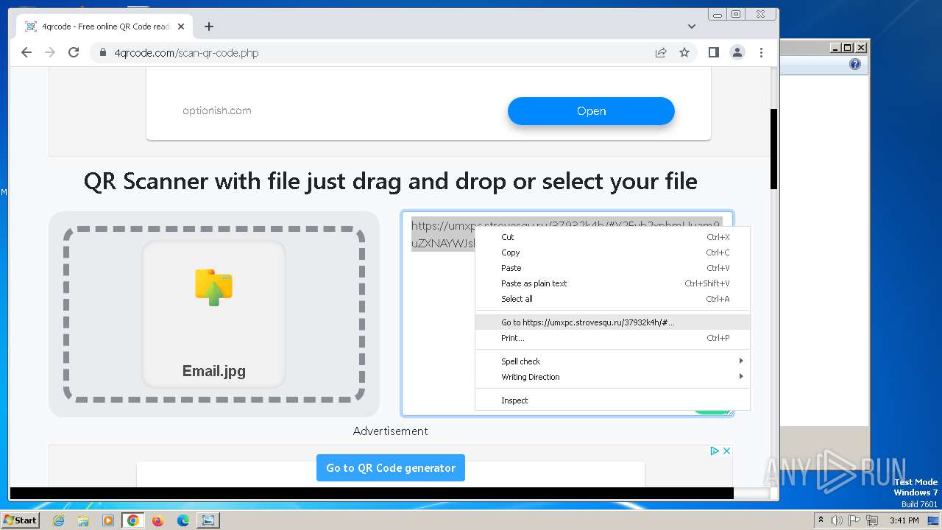Click the action center flag icon

[854, 520]
